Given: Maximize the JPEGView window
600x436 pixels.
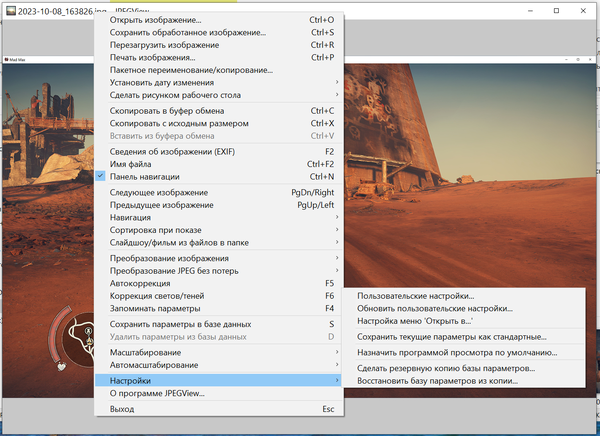Looking at the screenshot, I should pyautogui.click(x=556, y=11).
